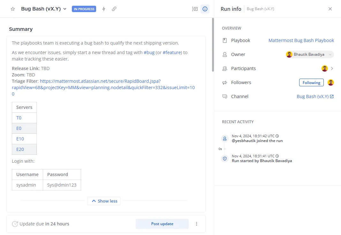Image resolution: width=341 pixels, height=235 pixels.
Task: Star the Bug Bash run as favorite
Action: point(13,9)
